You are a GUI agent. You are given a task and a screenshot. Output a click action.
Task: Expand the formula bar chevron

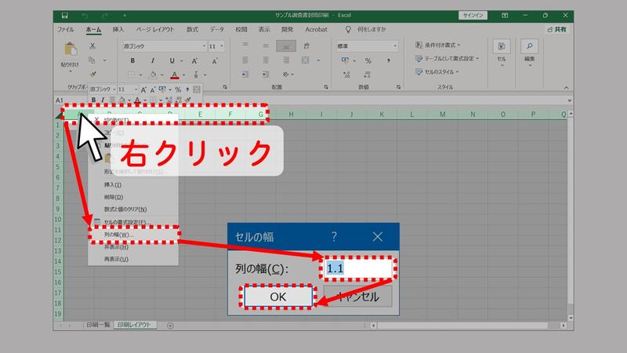pyautogui.click(x=570, y=100)
